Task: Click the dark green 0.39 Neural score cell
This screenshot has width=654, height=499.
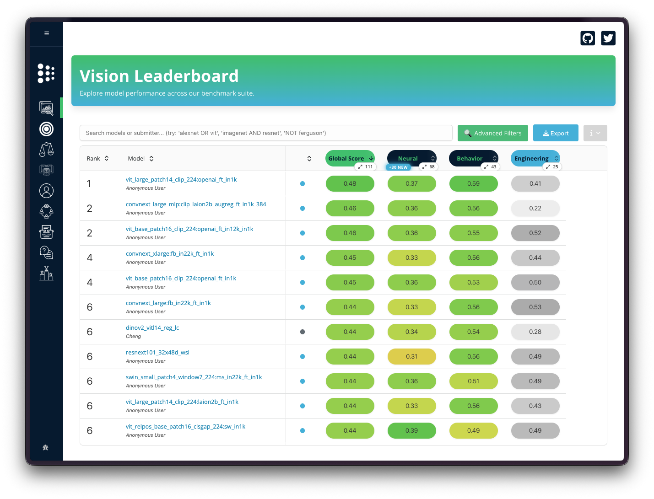Action: 412,430
